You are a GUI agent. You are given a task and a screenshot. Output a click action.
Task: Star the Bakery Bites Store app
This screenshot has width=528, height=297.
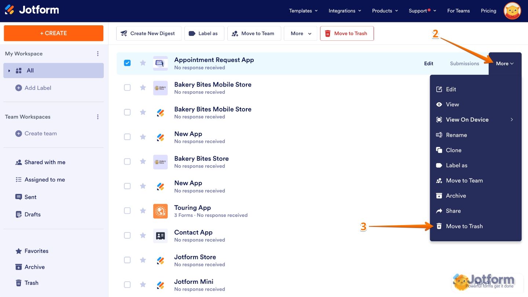(x=143, y=161)
